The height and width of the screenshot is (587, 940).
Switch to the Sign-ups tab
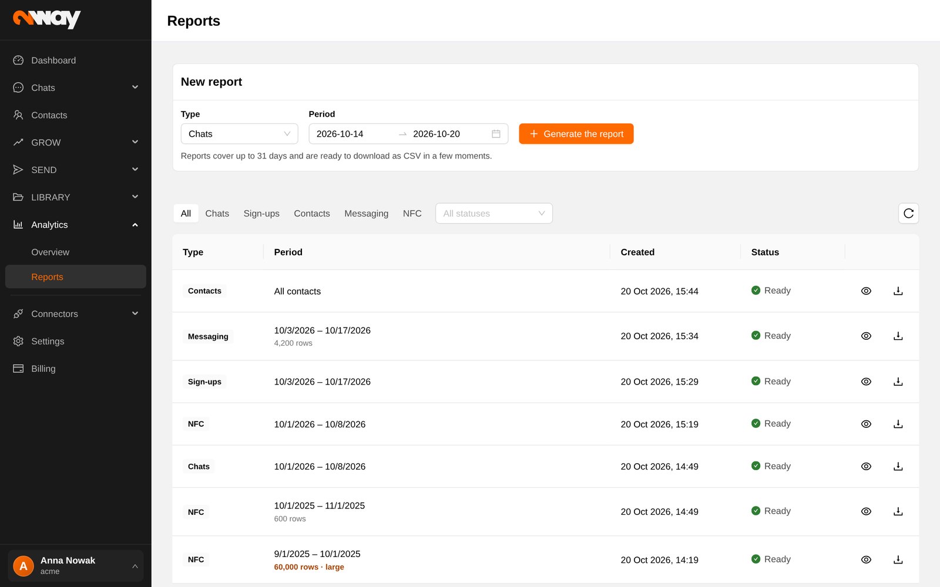[261, 214]
